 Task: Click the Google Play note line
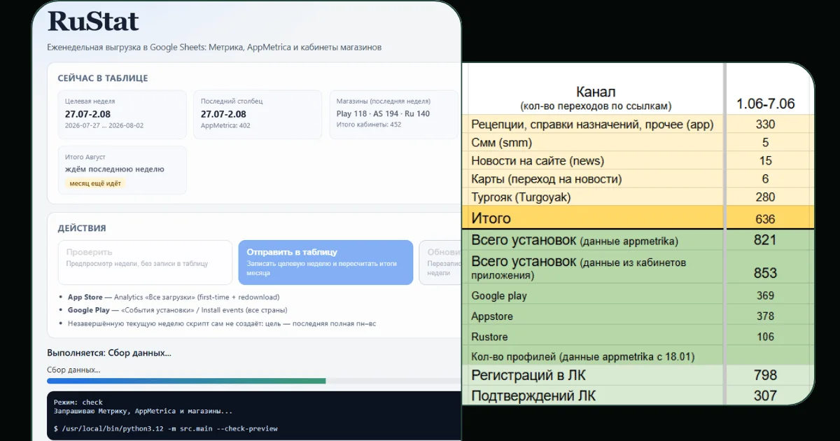[x=177, y=310]
